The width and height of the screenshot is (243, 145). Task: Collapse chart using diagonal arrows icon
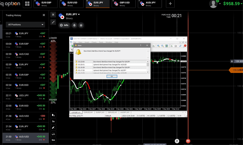click(53, 22)
